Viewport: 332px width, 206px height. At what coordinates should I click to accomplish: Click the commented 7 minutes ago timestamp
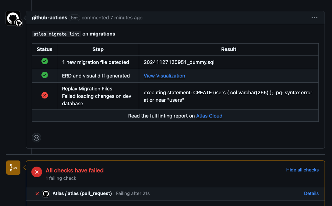[112, 18]
